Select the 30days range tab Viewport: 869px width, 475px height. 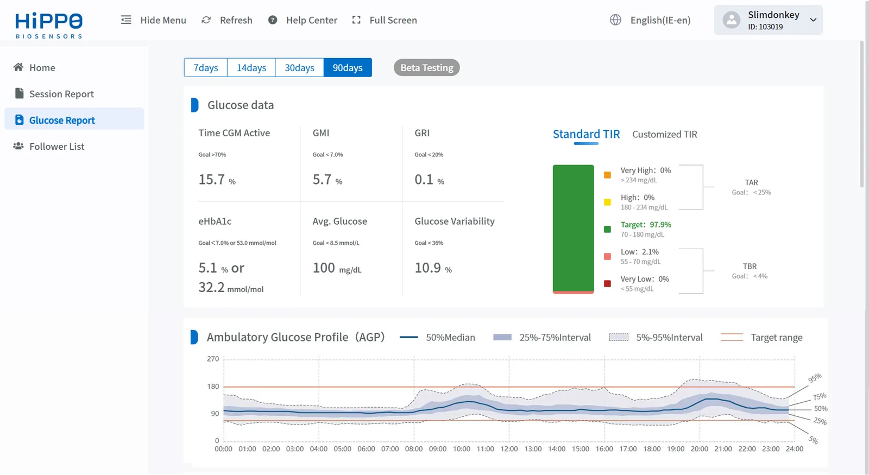(x=300, y=68)
